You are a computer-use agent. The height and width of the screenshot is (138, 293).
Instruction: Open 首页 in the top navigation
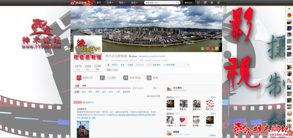coord(99,3)
